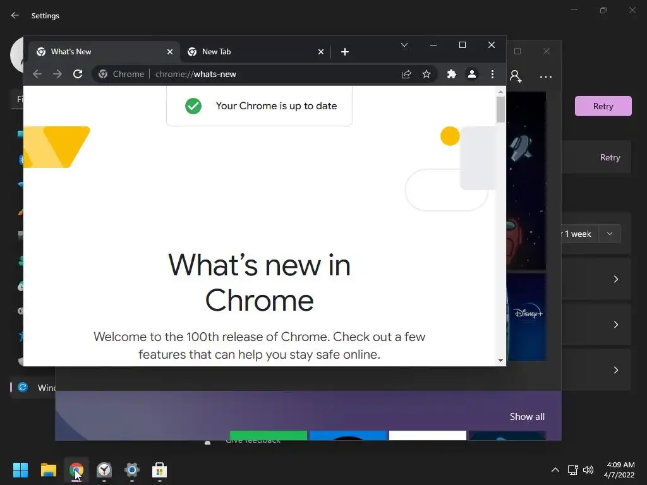Image resolution: width=647 pixels, height=485 pixels.
Task: Click green checkmark up-to-date icon
Action: pos(193,106)
